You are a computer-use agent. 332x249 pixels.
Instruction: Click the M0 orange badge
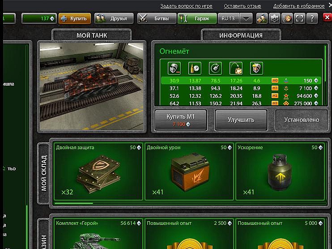click(275, 81)
